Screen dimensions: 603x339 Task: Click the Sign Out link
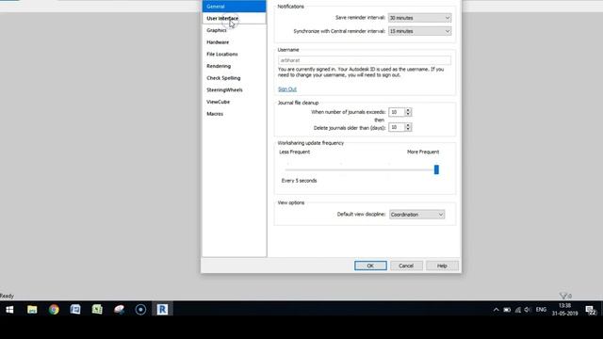pos(287,89)
